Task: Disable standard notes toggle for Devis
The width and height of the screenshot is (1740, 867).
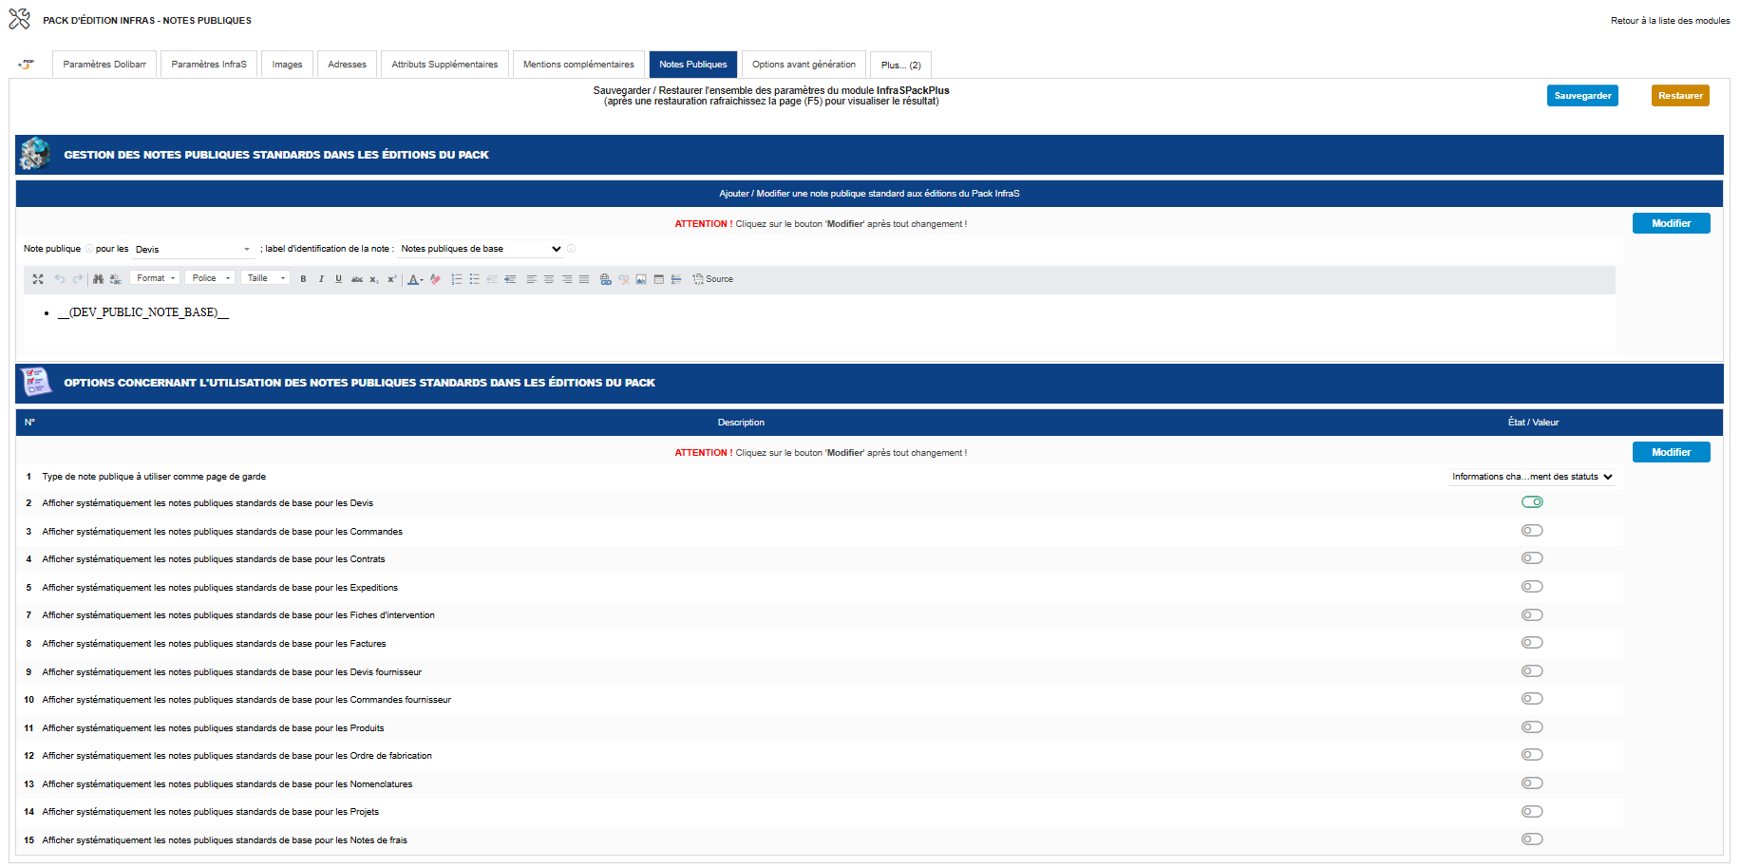Action: (1532, 502)
